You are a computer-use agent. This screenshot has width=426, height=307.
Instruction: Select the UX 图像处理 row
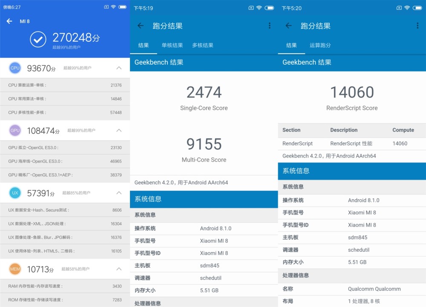[x=65, y=237]
